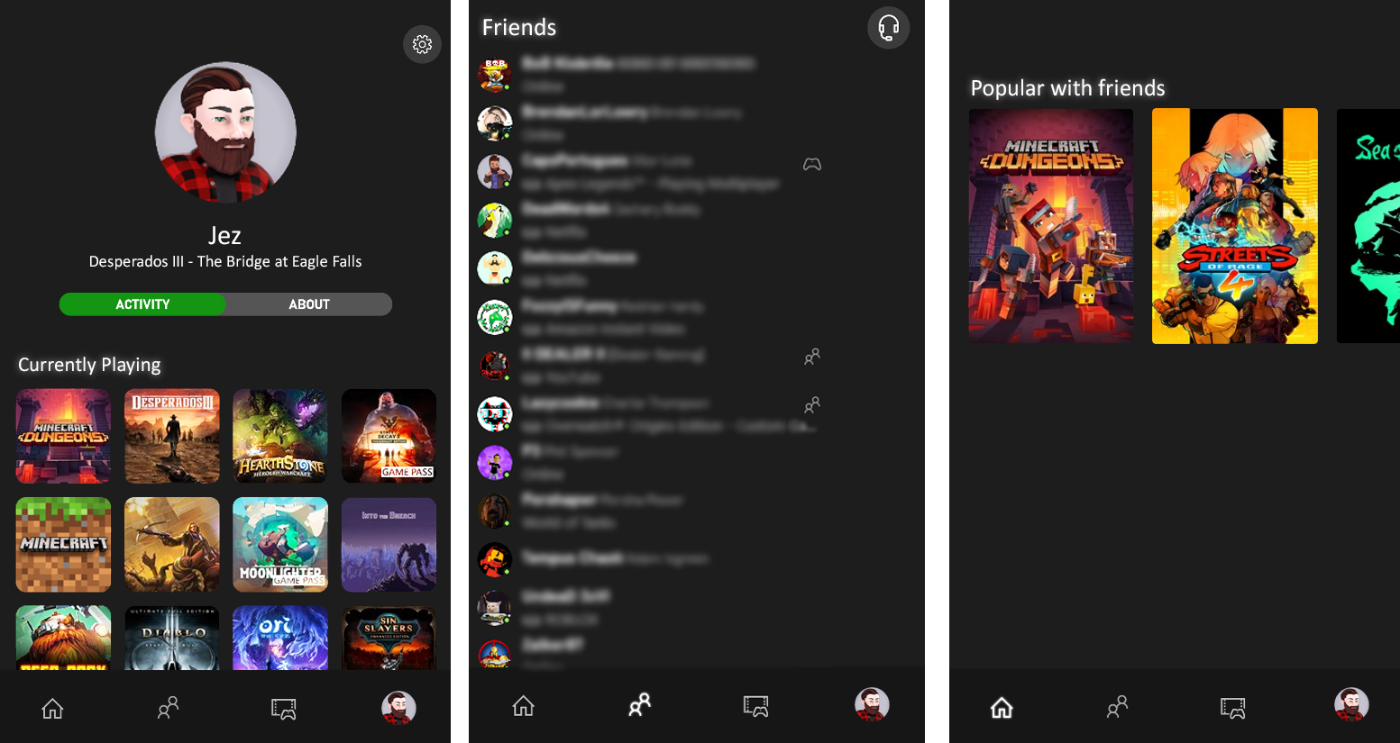Open State of Decay Game Pass tile
1400x743 pixels.
pos(389,436)
